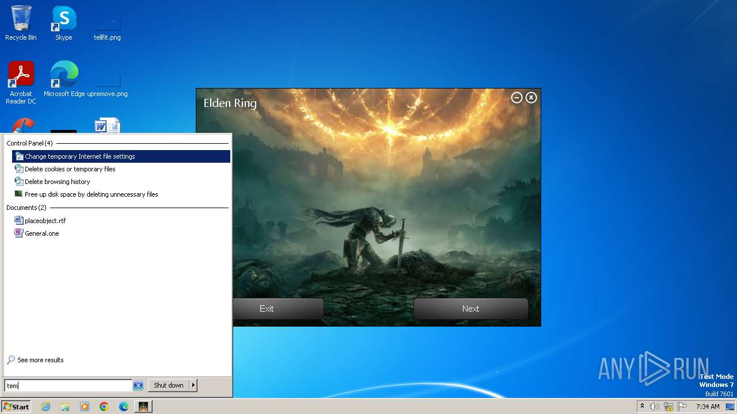737x414 pixels.
Task: Click the 7:34 AM taskbar clock
Action: point(708,407)
